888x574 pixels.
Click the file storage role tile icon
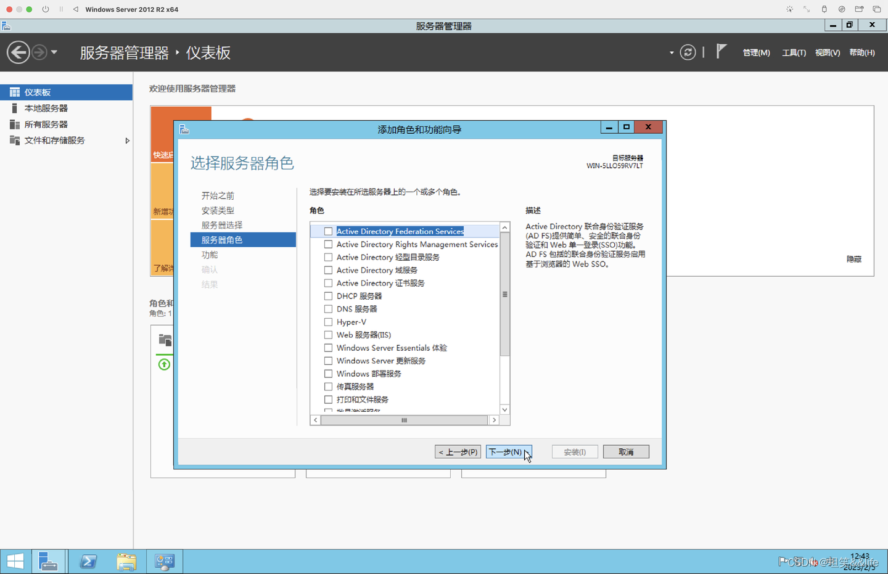point(165,340)
